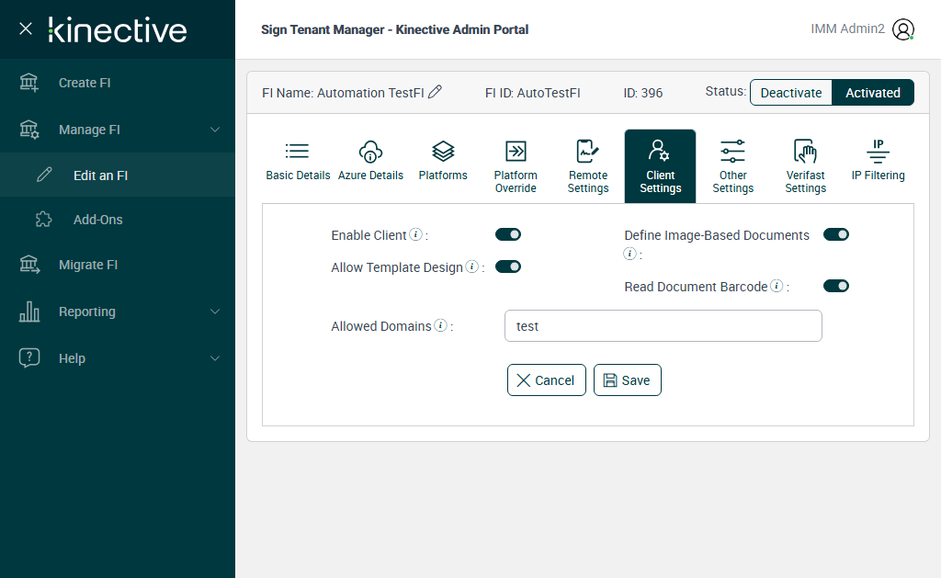Select Client Settings tab label
Viewport: 941px width, 578px height.
[660, 182]
